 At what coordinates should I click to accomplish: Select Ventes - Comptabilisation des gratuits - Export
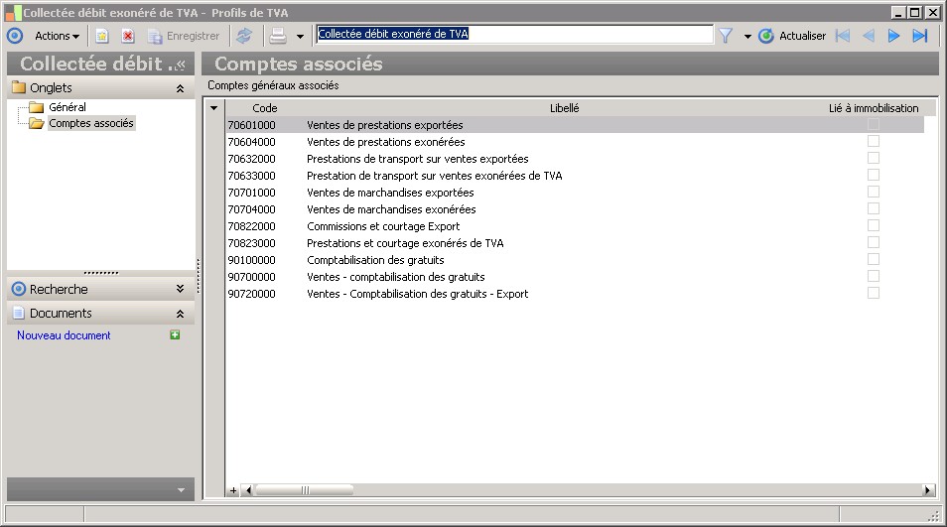click(417, 294)
